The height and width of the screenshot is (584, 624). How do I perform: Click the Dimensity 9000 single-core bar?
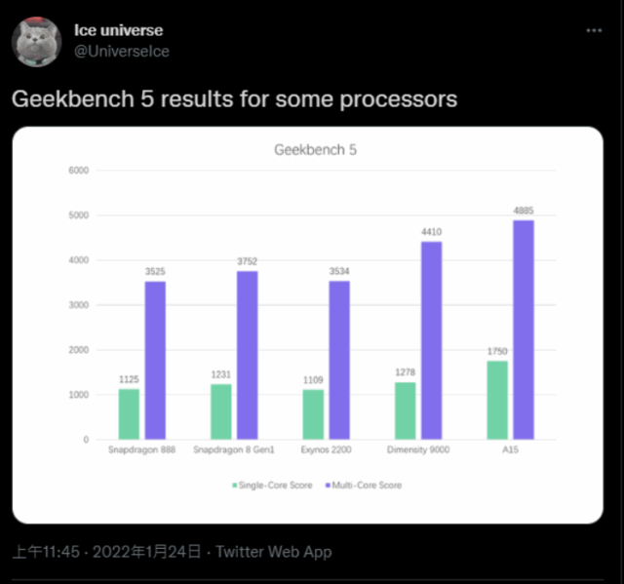(x=406, y=410)
